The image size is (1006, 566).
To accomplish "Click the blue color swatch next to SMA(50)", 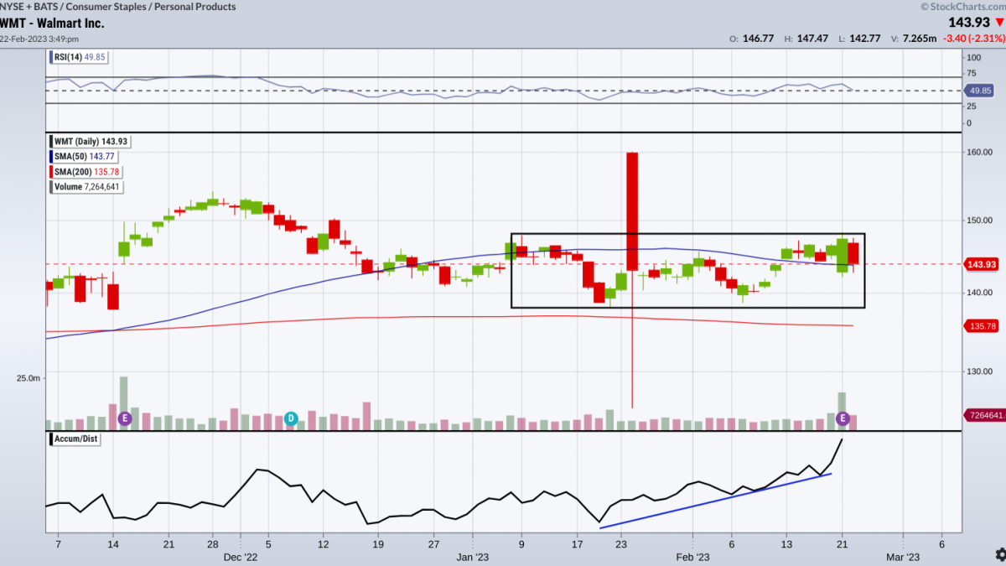I will [49, 157].
